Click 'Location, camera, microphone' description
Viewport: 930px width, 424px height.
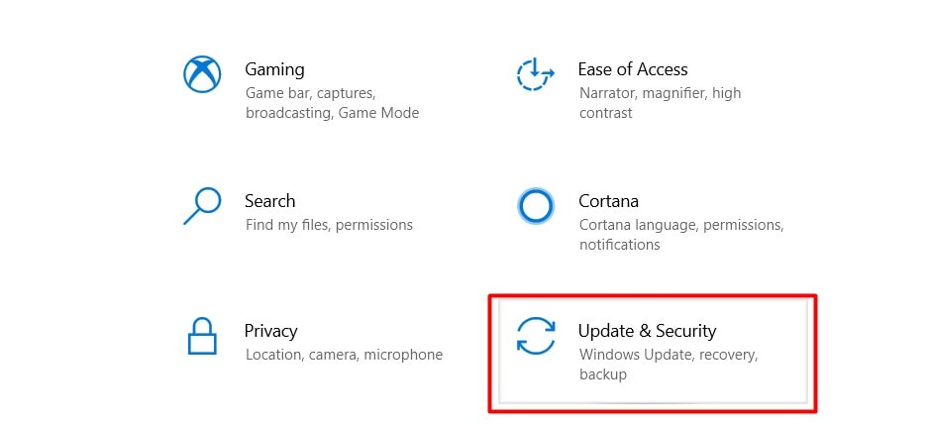(344, 356)
